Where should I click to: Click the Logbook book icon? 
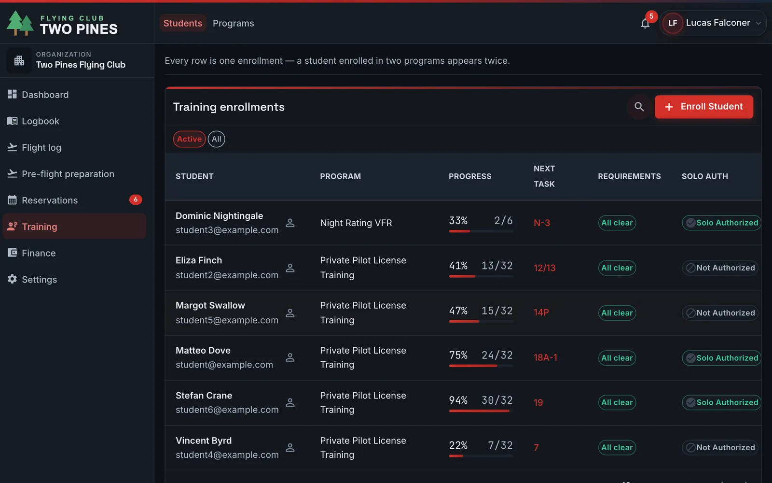(12, 121)
